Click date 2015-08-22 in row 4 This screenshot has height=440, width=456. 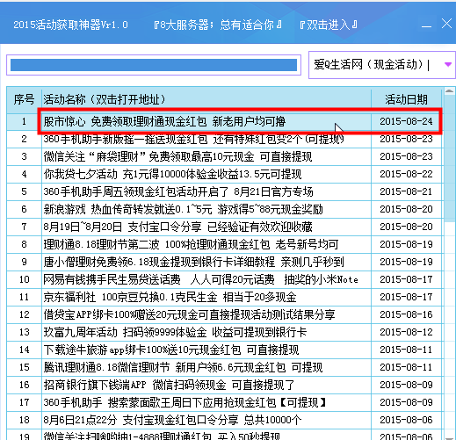(x=406, y=174)
